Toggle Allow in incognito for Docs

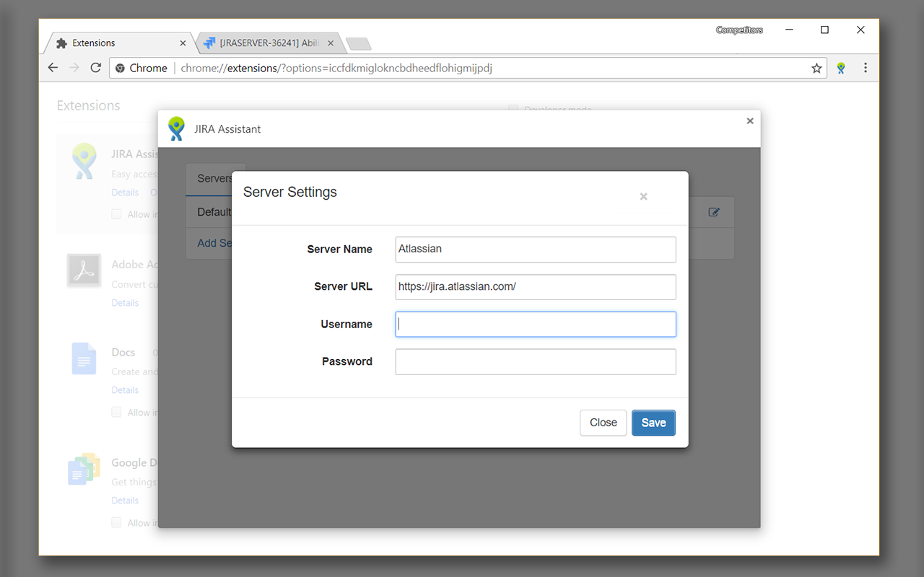(x=116, y=412)
